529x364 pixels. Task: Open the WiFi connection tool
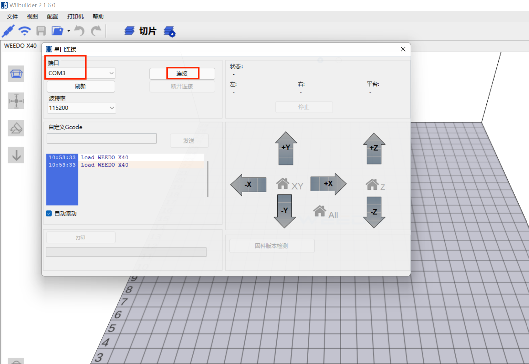(x=24, y=31)
